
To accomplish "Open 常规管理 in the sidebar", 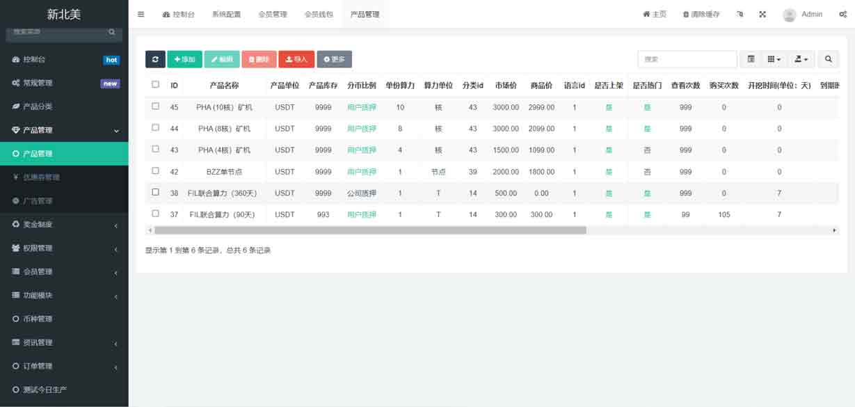I will click(64, 83).
